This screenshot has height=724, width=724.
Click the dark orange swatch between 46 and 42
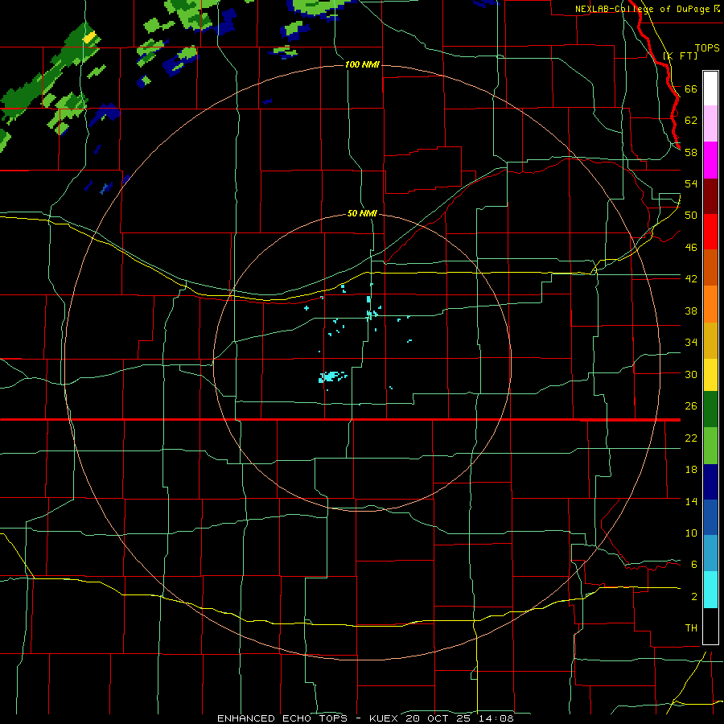pos(710,267)
